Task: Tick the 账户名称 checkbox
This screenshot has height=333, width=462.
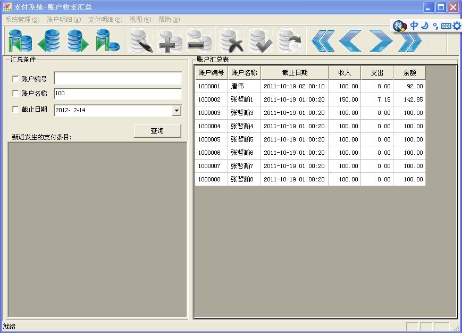Action: click(x=15, y=94)
